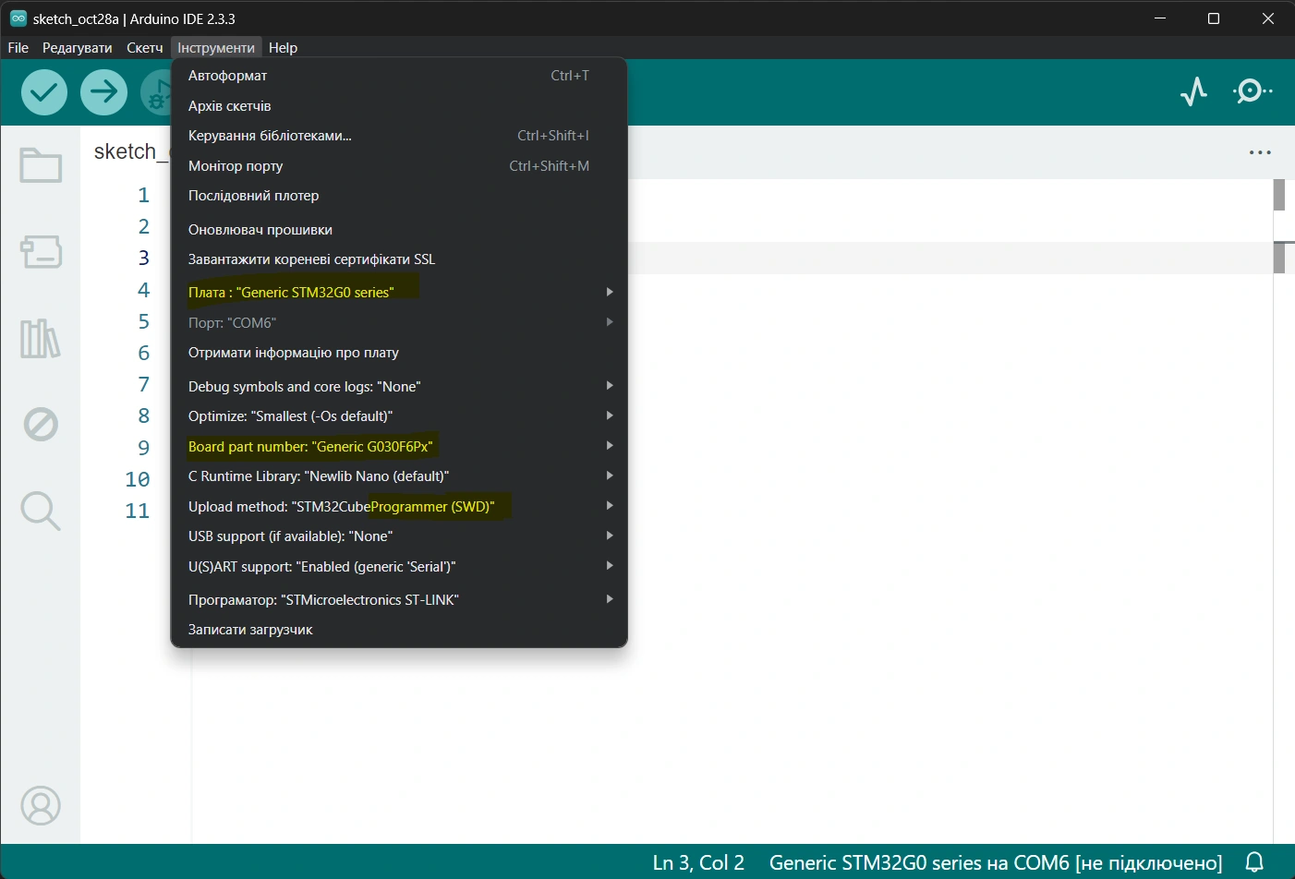Click line number 11 in the gutter
The image size is (1295, 879).
click(138, 511)
